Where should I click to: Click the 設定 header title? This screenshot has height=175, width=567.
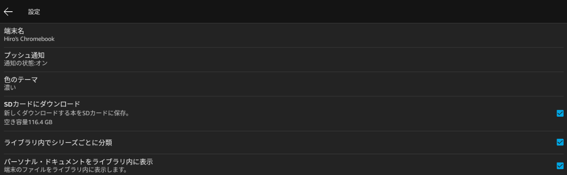34,12
